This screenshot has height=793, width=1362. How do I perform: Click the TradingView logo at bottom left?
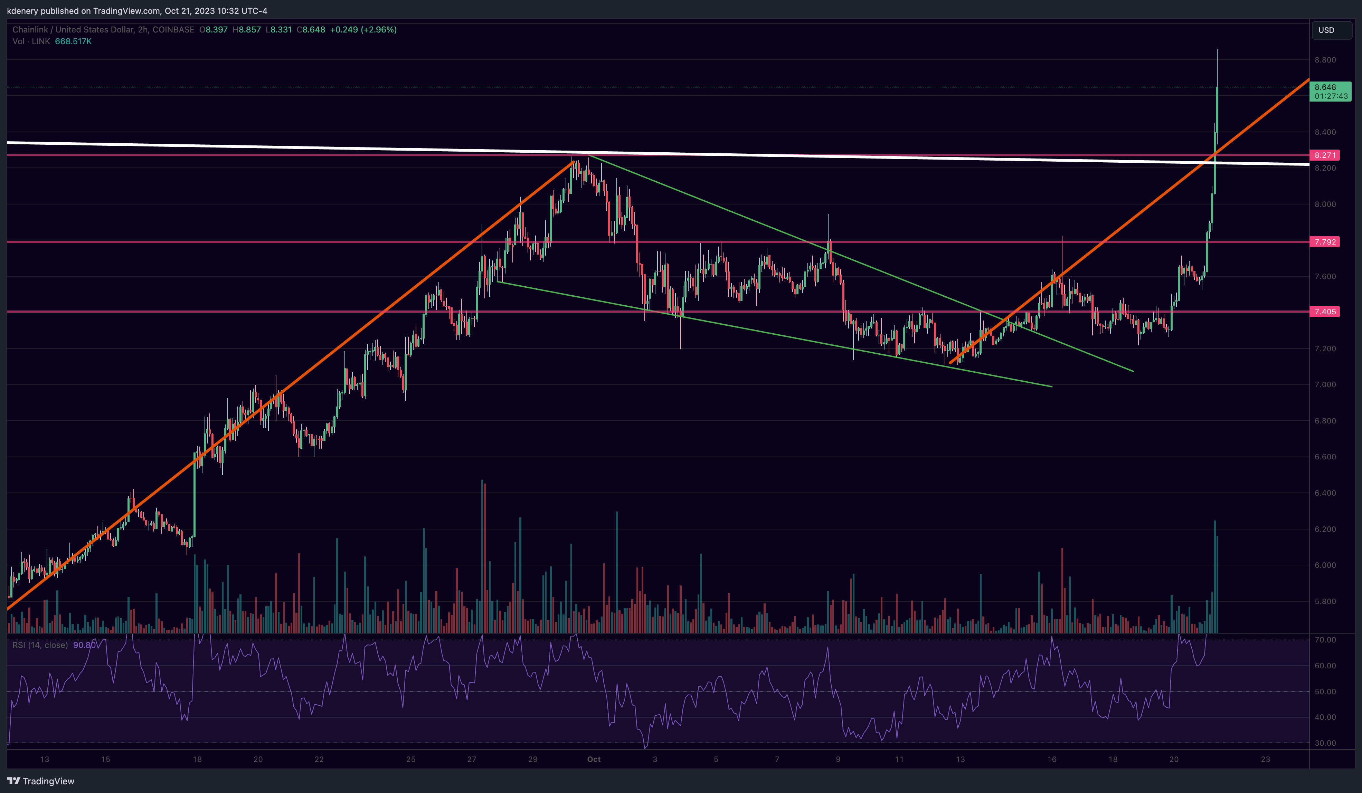point(40,781)
